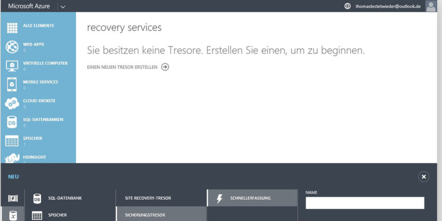
Task: Open the language globe icon in header
Action: tap(348, 6)
